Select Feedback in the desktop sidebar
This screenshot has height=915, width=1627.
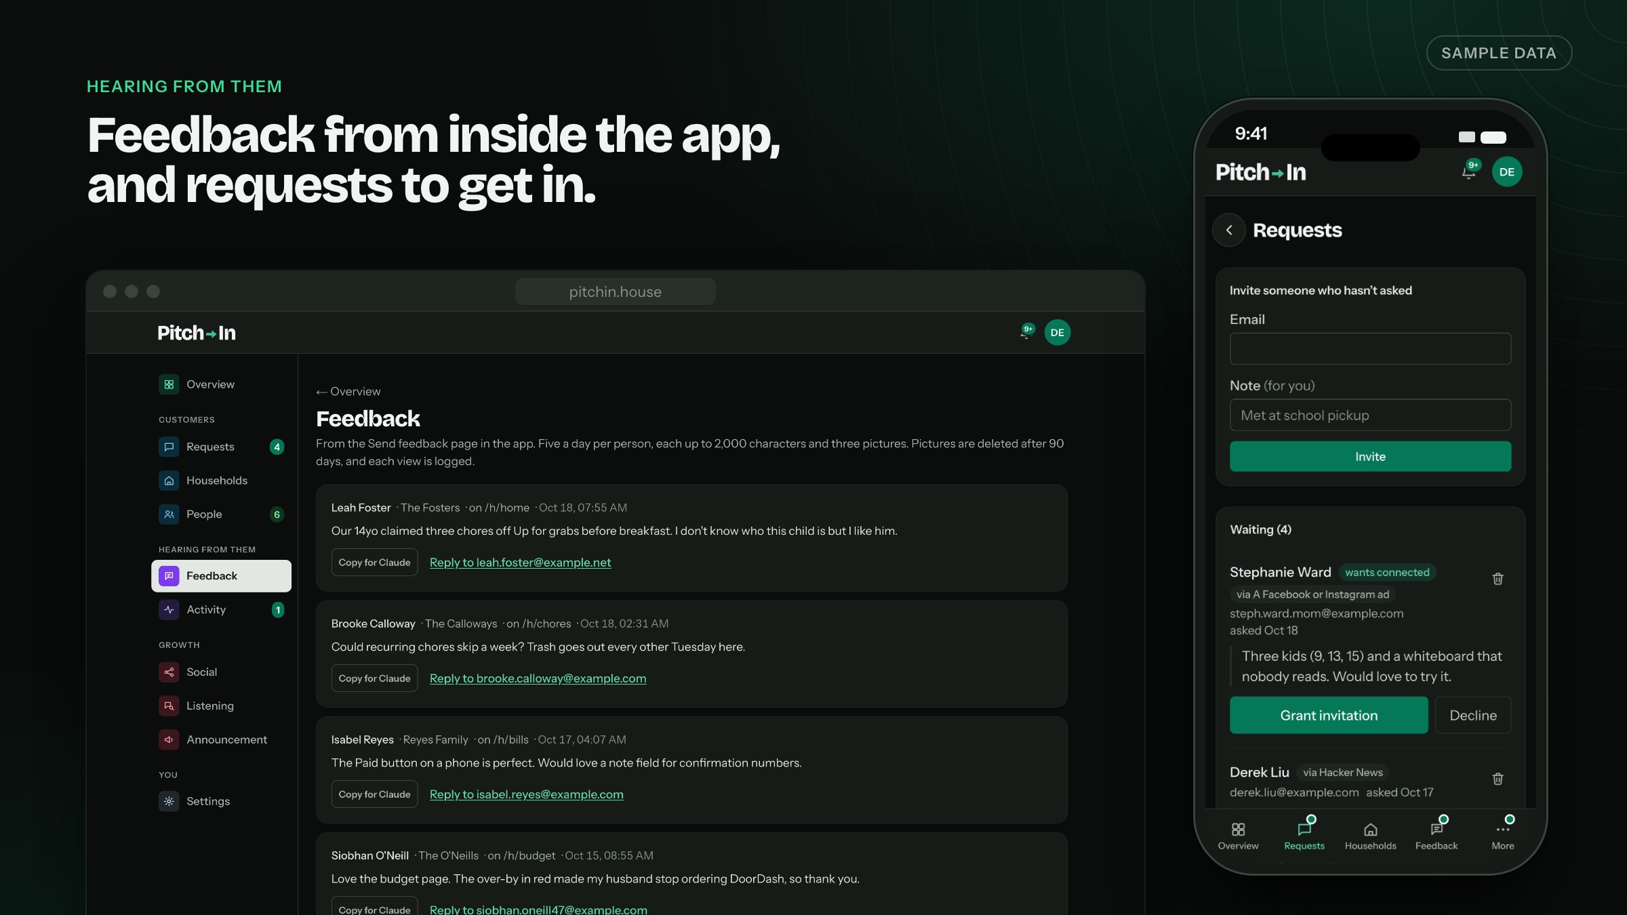pyautogui.click(x=221, y=576)
